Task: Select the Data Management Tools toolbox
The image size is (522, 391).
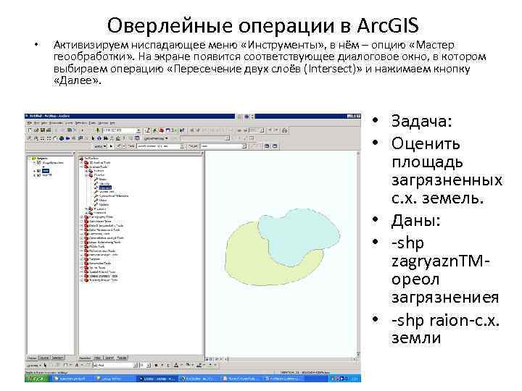Action: 104,230
